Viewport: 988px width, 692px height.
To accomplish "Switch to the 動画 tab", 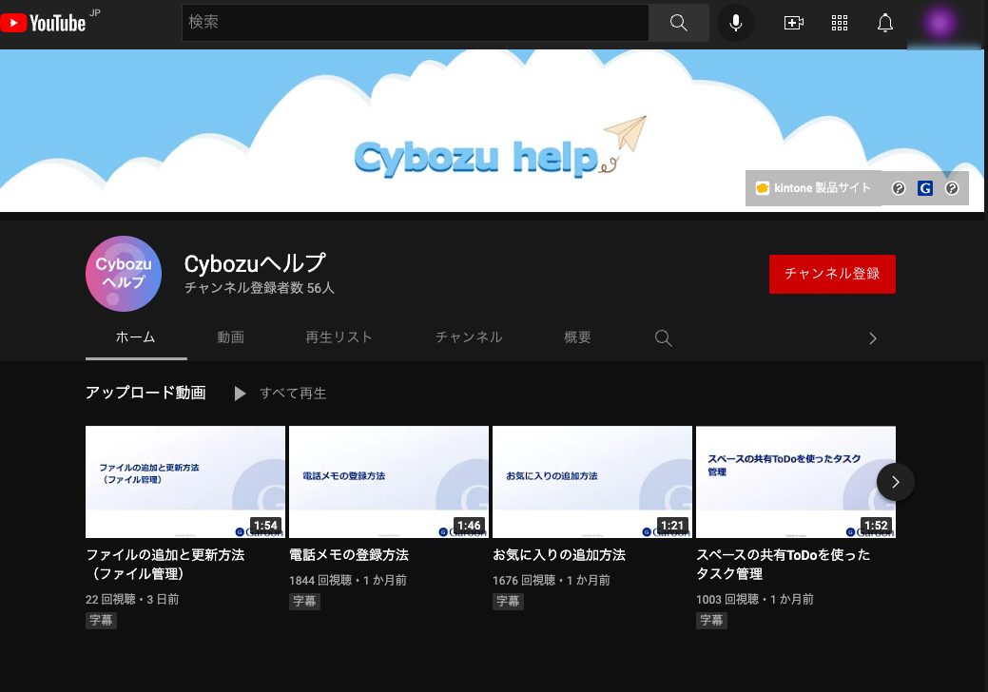I will [231, 337].
